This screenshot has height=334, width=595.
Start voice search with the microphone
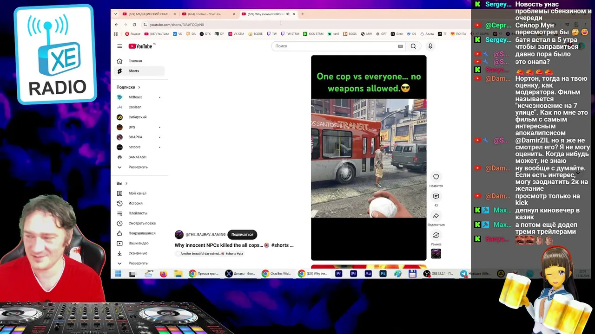[430, 46]
